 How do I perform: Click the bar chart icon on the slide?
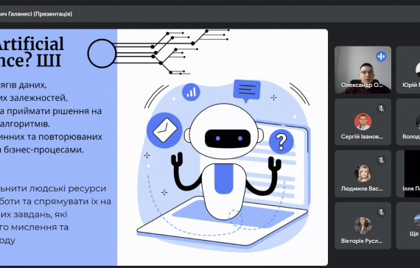coord(191,92)
